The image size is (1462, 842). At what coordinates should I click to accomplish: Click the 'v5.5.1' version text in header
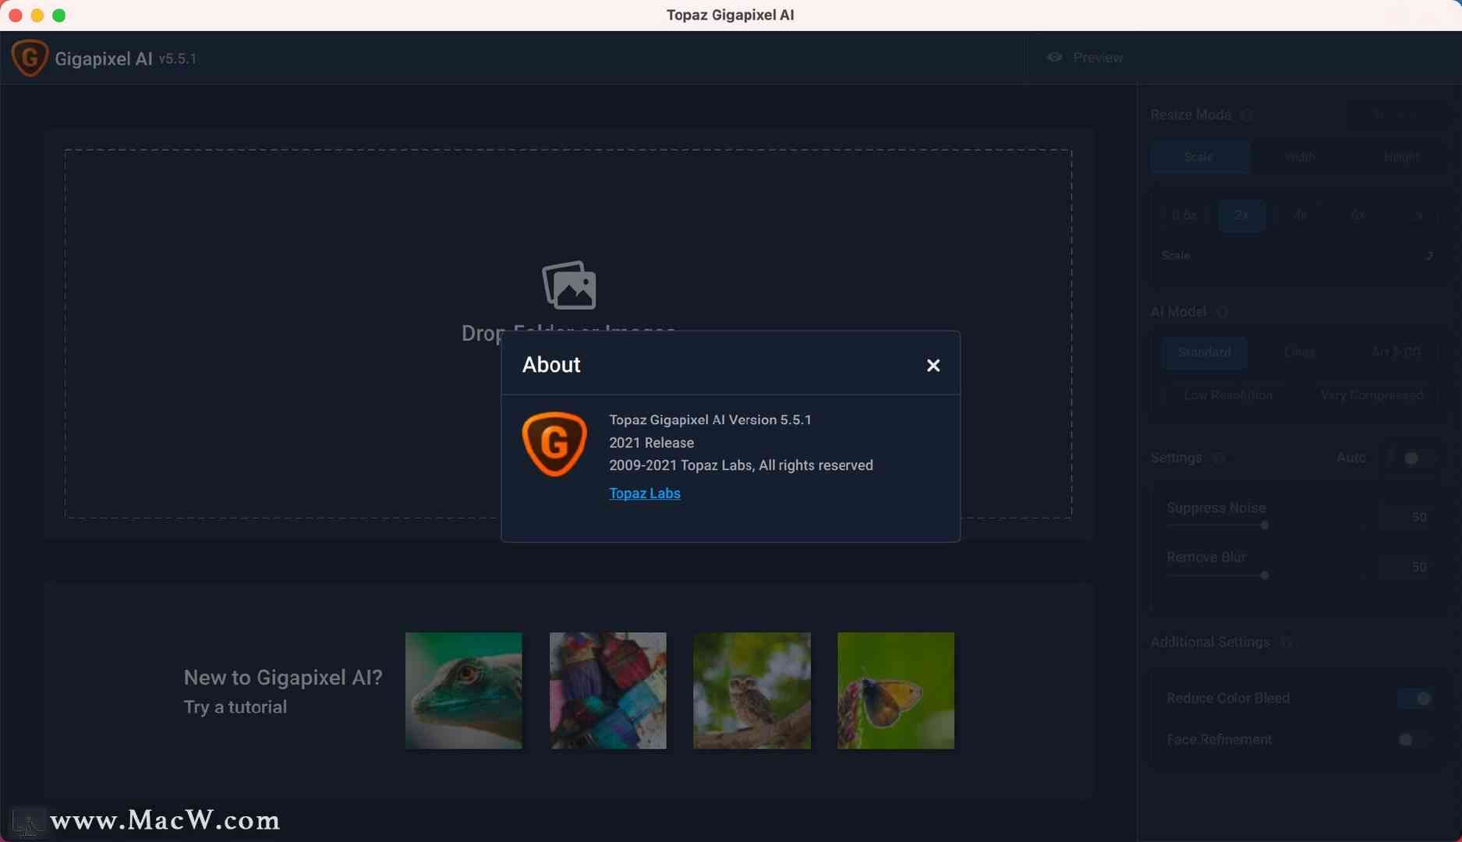coord(178,58)
